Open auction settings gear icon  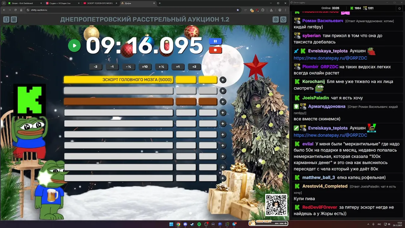(276, 20)
